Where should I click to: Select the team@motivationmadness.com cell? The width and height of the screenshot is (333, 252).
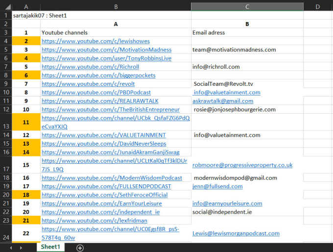[x=247, y=50]
